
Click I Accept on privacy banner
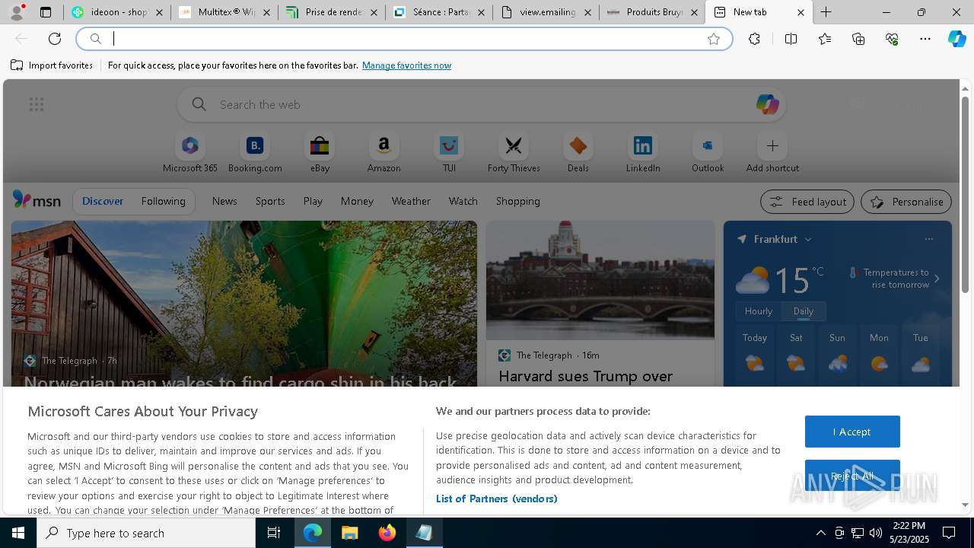[852, 432]
